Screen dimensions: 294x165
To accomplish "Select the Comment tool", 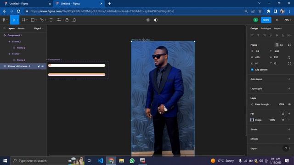I will tap(74, 20).
